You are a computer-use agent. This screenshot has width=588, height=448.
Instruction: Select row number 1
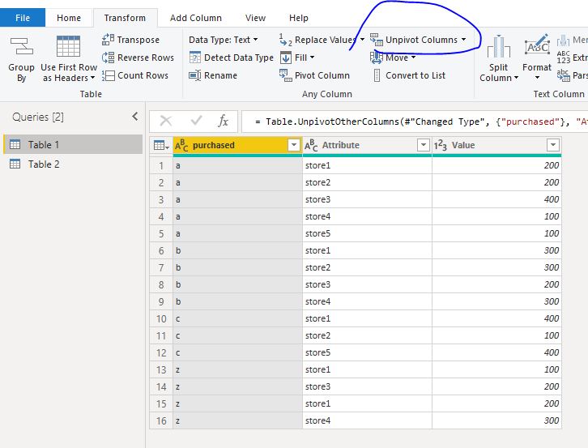[x=161, y=165]
